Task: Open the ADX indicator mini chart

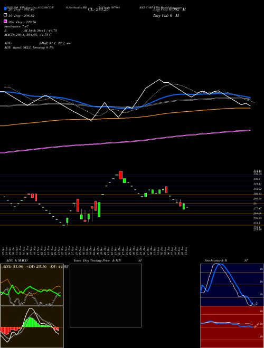Action: tap(32, 285)
